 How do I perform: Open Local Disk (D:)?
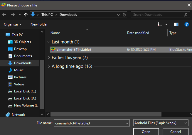click(25, 98)
